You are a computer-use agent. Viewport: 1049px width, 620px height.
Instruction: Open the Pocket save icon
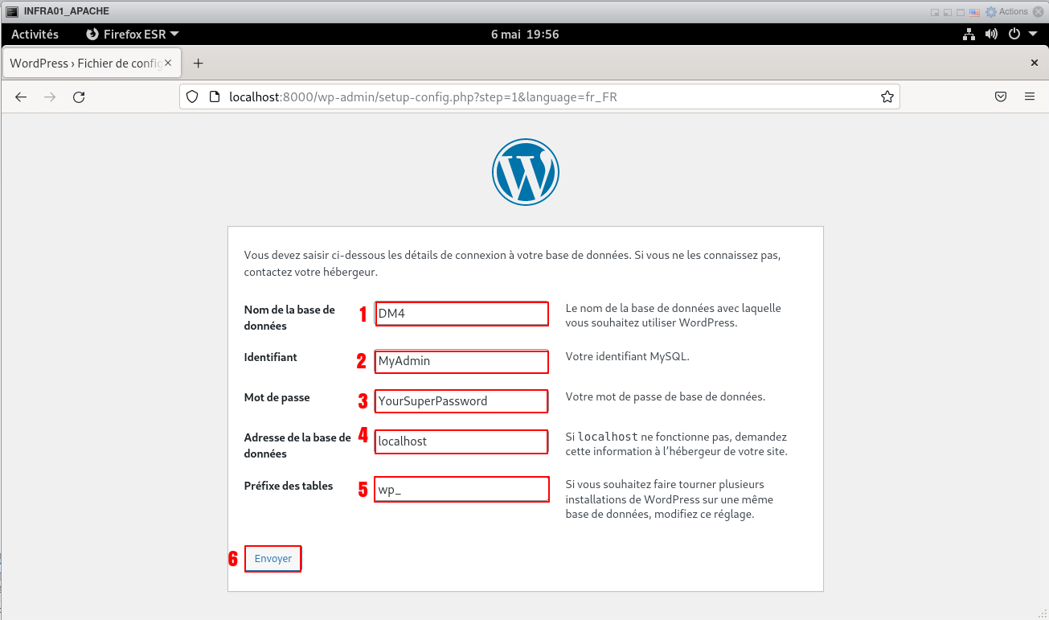[x=1001, y=97]
